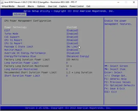The height and width of the screenshot is (111, 138).
Task: Click the CPU Power Management Configuration heading
Action: (x=28, y=21)
